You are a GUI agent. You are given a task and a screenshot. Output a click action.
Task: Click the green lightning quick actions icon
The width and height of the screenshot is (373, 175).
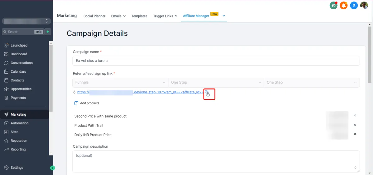(x=48, y=32)
